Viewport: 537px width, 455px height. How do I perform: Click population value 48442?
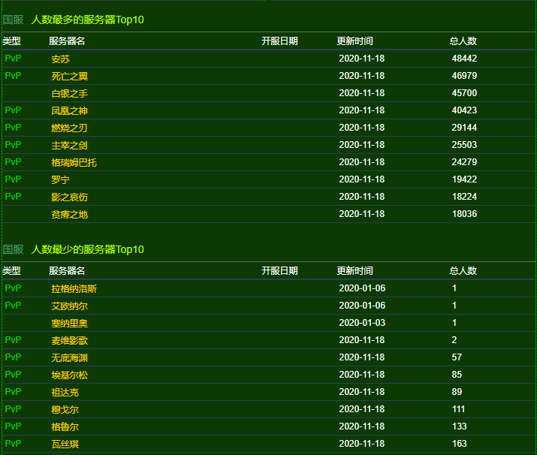(464, 59)
